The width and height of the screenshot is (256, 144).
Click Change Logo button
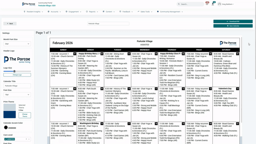point(17,75)
